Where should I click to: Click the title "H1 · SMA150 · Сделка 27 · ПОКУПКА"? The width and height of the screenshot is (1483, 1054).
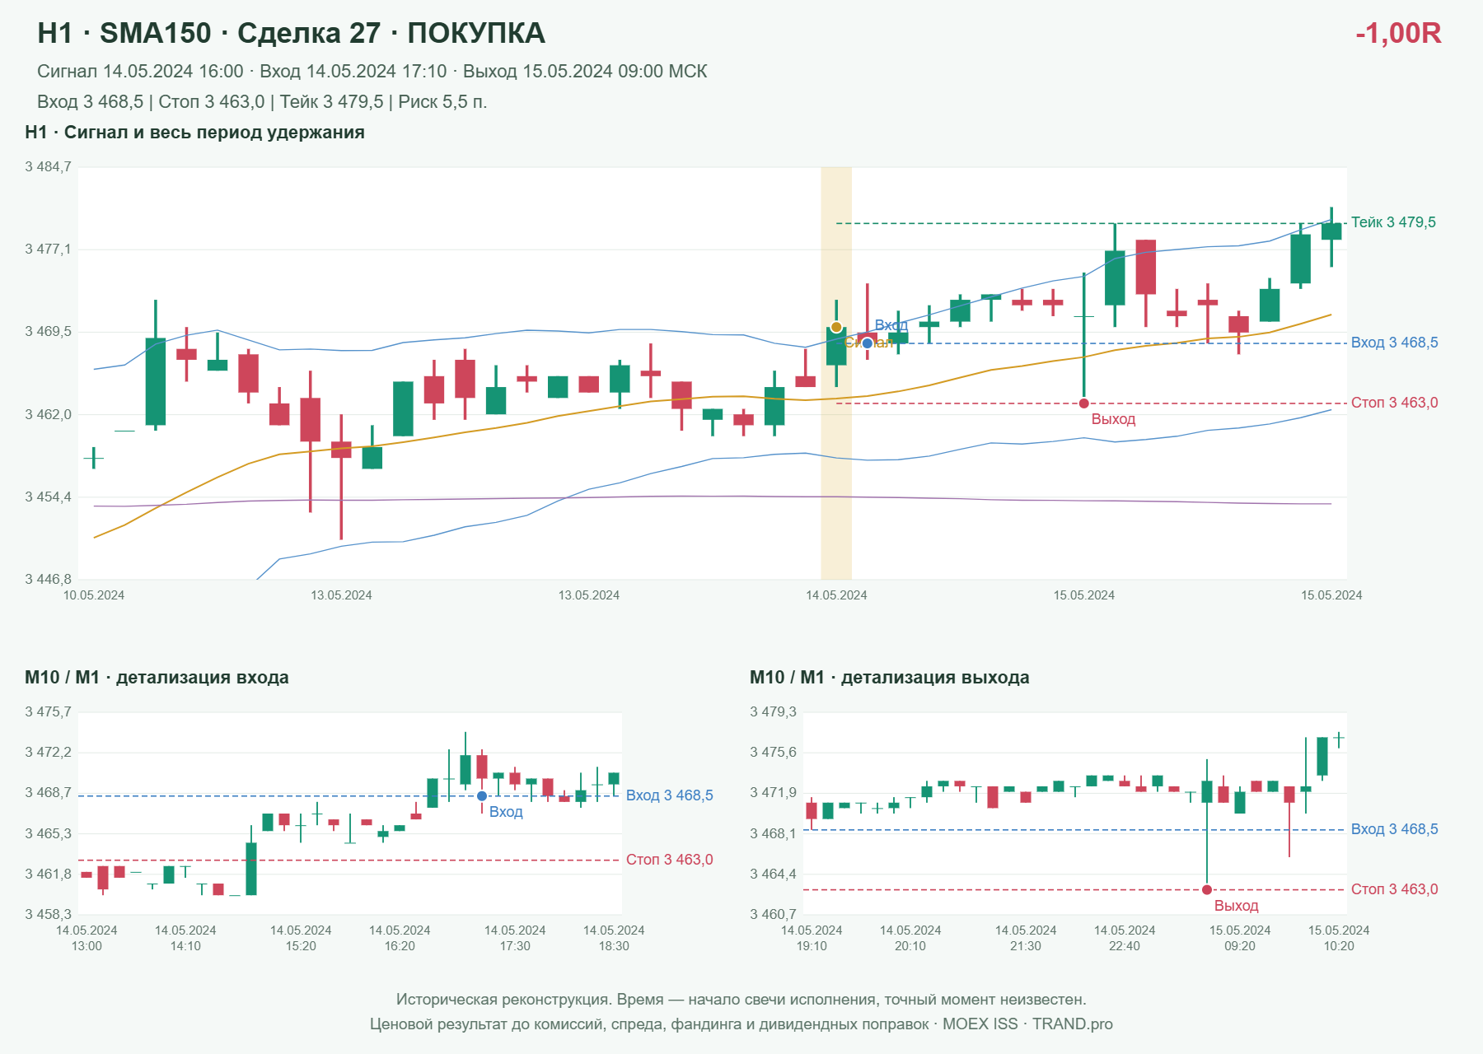point(291,33)
